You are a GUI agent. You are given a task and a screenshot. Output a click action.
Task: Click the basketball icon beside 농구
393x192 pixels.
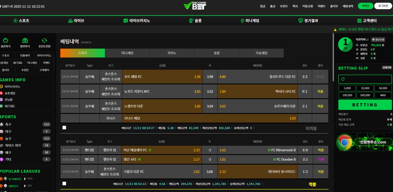pyautogui.click(x=2, y=138)
